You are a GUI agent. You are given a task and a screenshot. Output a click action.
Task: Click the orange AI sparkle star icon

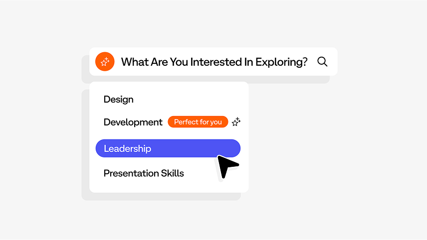click(x=105, y=62)
